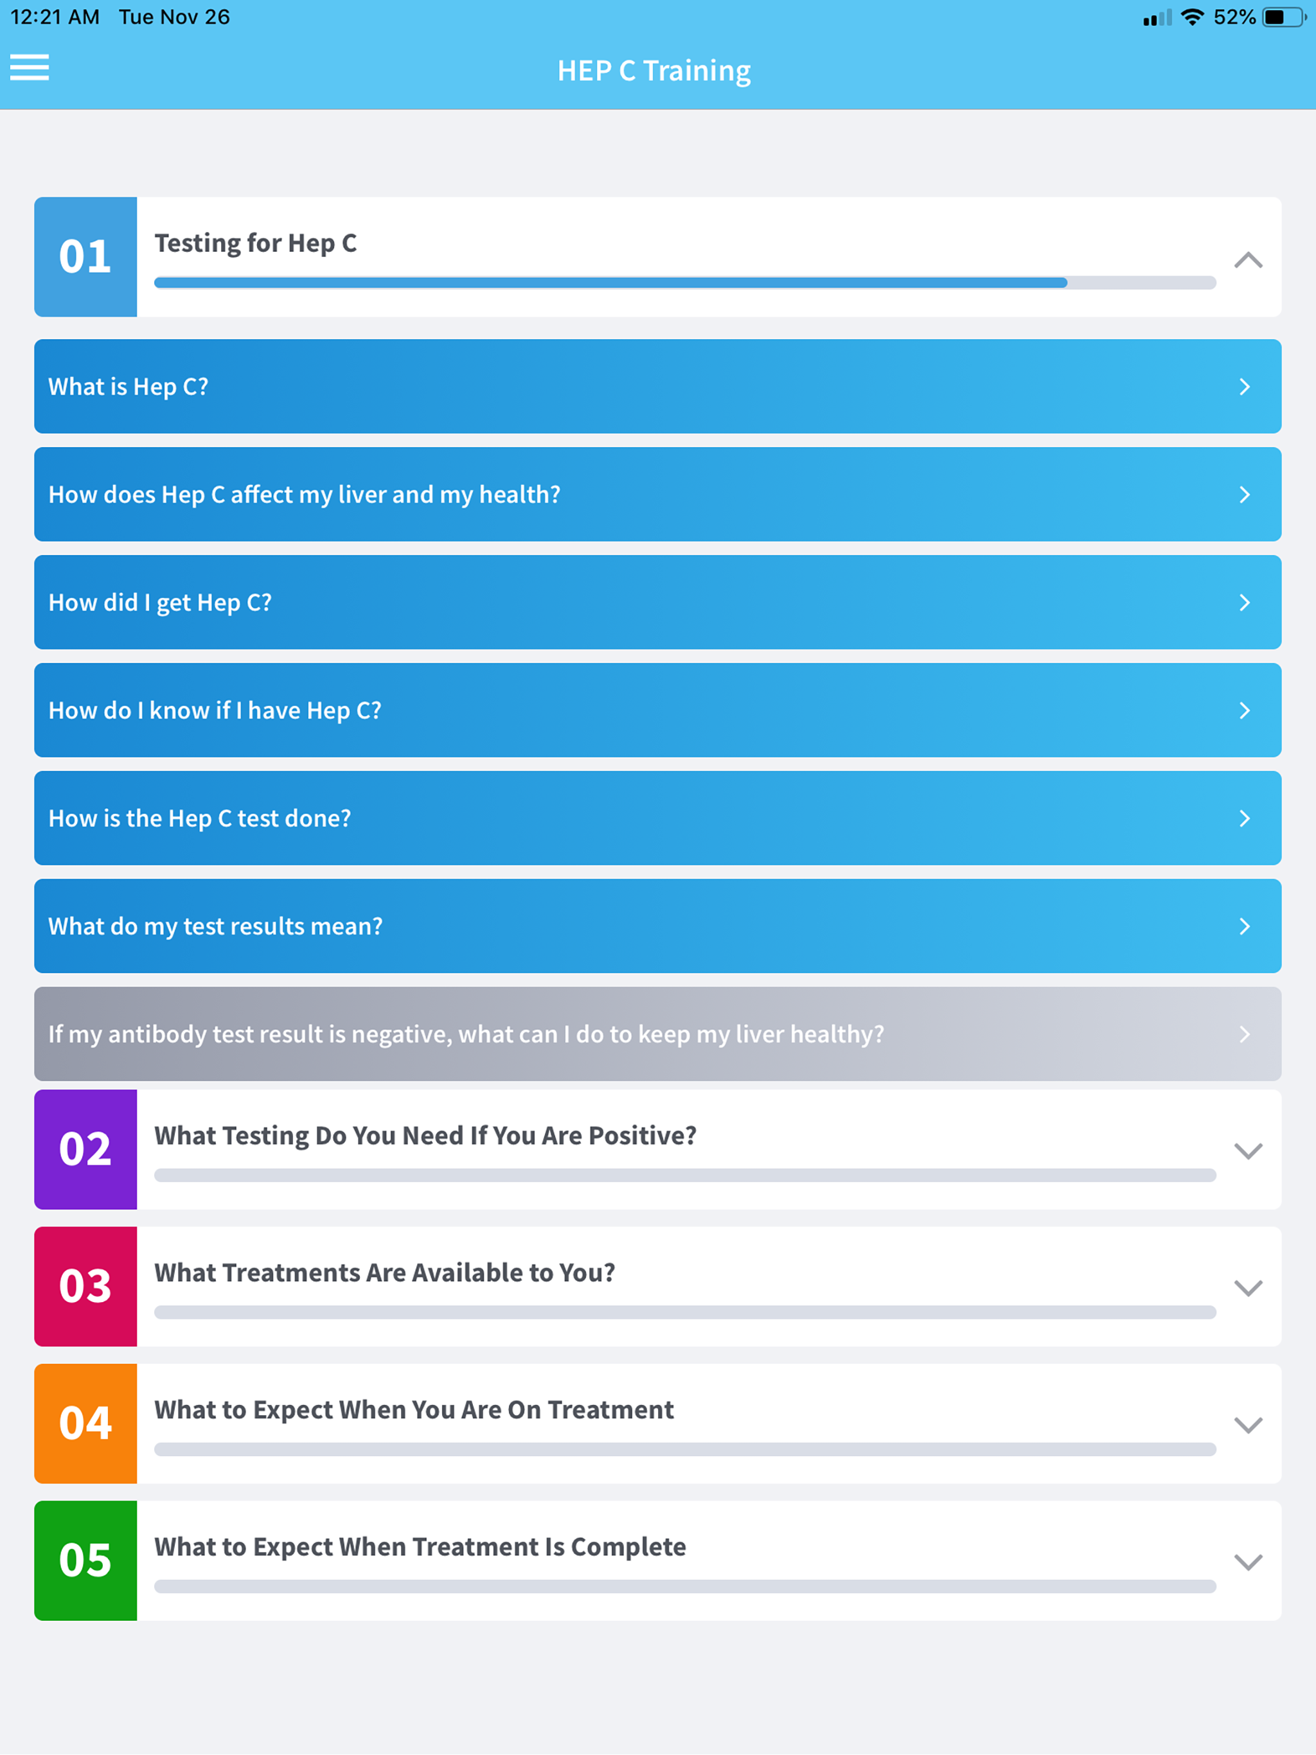Viewport: 1316px width, 1755px height.
Task: Open the hamburger menu icon
Action: tap(30, 67)
